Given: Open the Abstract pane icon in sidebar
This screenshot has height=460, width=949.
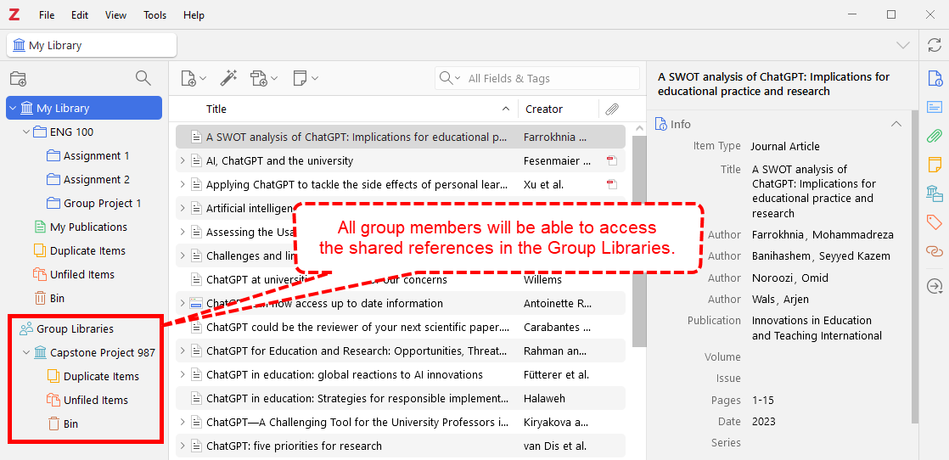Looking at the screenshot, I should coord(935,107).
